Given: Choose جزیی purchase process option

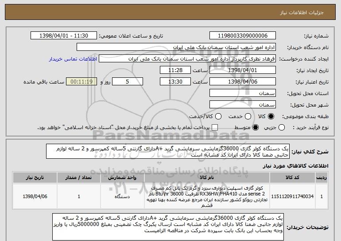Looking at the screenshot, I should point(281,127).
